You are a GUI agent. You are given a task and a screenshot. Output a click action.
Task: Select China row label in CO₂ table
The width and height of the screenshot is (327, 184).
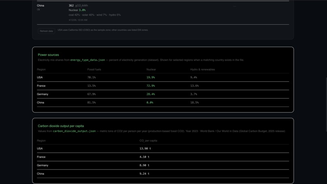point(41,173)
